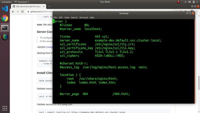200x113 pixels.
Task: Open the File menu in Terminal
Action: point(55,18)
